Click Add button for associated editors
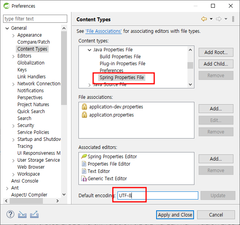Image resolution: width=240 pixels, height=225 pixels. click(x=216, y=159)
